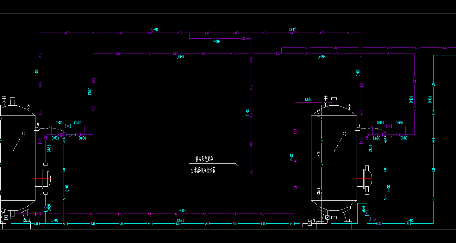This screenshot has height=243, width=456.
Task: Click the blue valve below the left tank heat exchanger
Action: click(x=45, y=209)
